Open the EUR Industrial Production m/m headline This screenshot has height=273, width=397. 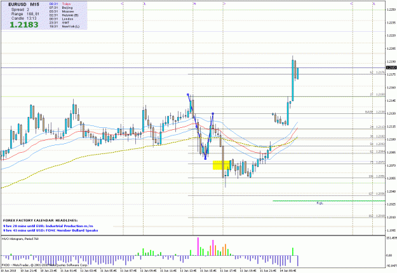coord(48,226)
